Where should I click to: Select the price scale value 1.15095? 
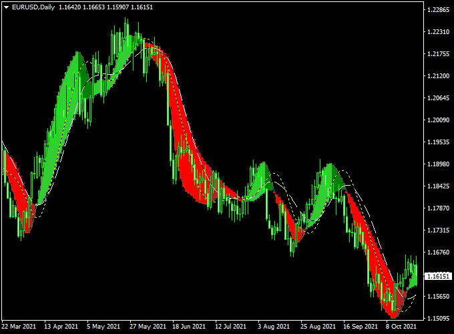439,318
